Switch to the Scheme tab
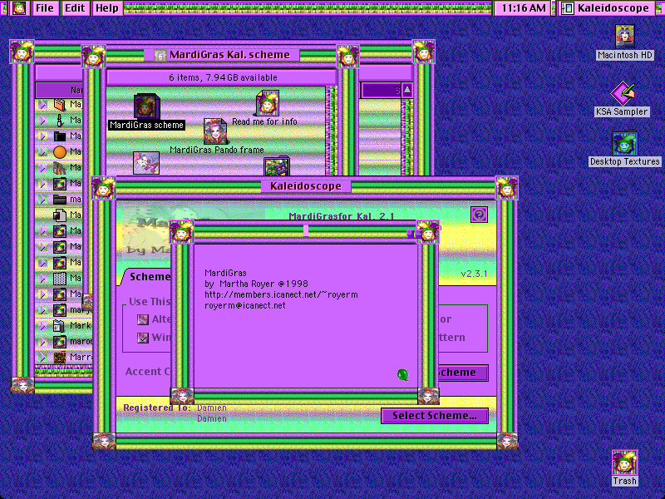 coord(149,277)
